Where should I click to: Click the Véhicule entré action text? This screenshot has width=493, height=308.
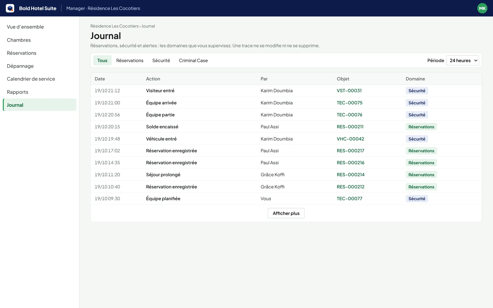161,139
